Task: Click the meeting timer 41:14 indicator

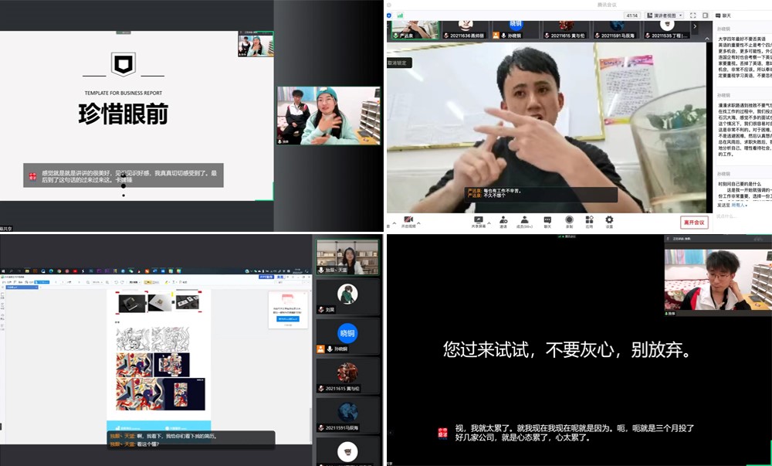Action: coord(632,15)
